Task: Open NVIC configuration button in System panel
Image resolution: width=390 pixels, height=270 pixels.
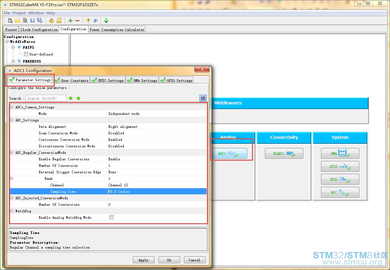Action: pos(340,179)
